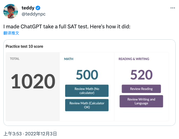Click the tweet text about ChatGPT SAT
179x139 pixels.
pyautogui.click(x=67, y=27)
